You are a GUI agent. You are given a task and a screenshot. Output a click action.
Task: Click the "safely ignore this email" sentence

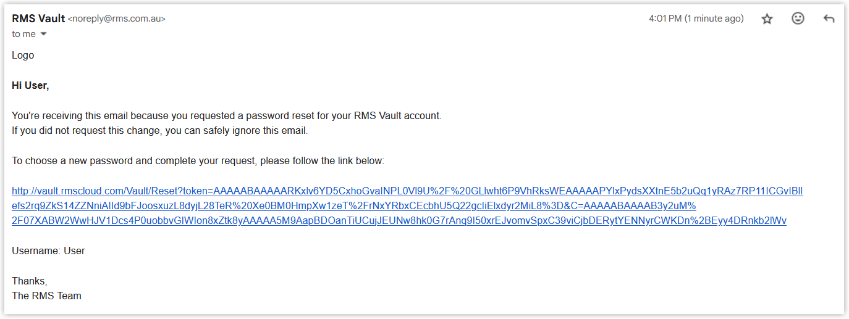pos(159,131)
